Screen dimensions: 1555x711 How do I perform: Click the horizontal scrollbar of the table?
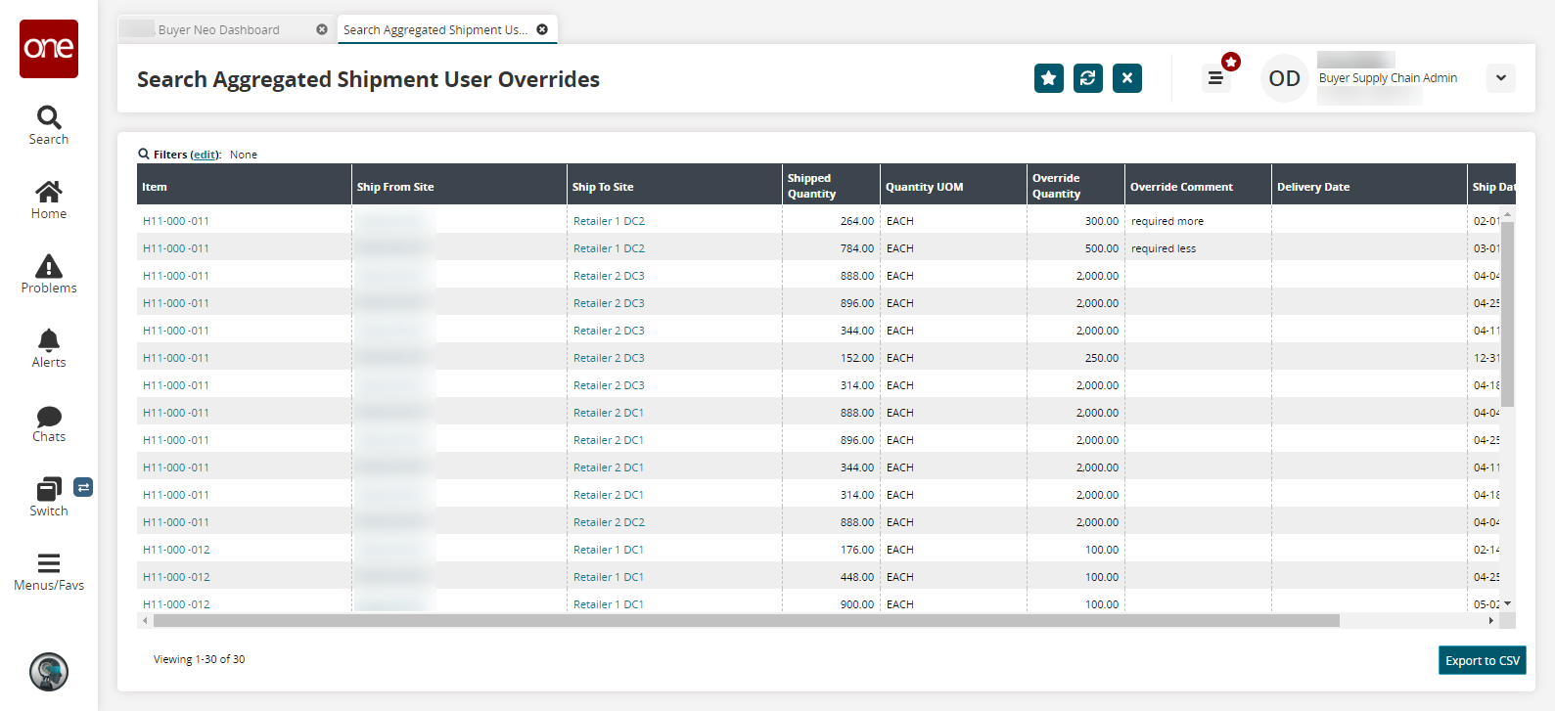[746, 621]
